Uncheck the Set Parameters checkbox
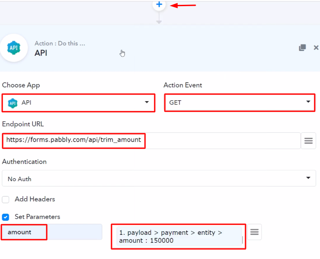The height and width of the screenshot is (259, 320). (x=6, y=217)
